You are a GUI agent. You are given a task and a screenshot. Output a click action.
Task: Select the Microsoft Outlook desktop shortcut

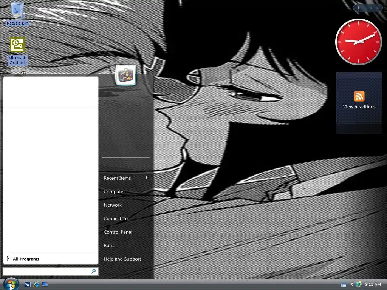coord(17,51)
